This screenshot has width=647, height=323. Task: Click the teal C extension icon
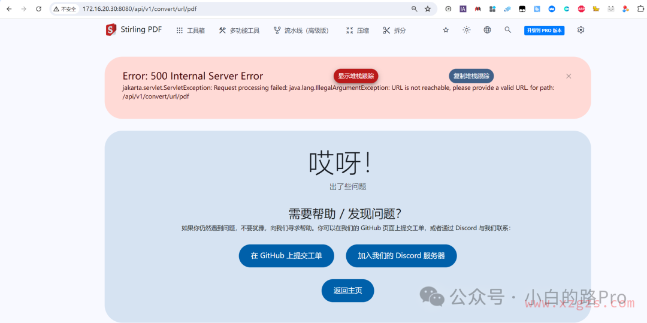[x=567, y=8]
